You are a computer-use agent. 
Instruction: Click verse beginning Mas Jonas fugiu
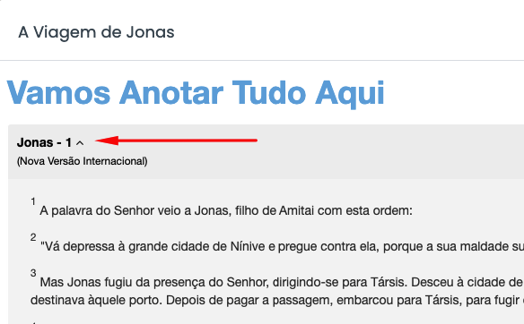(x=277, y=292)
